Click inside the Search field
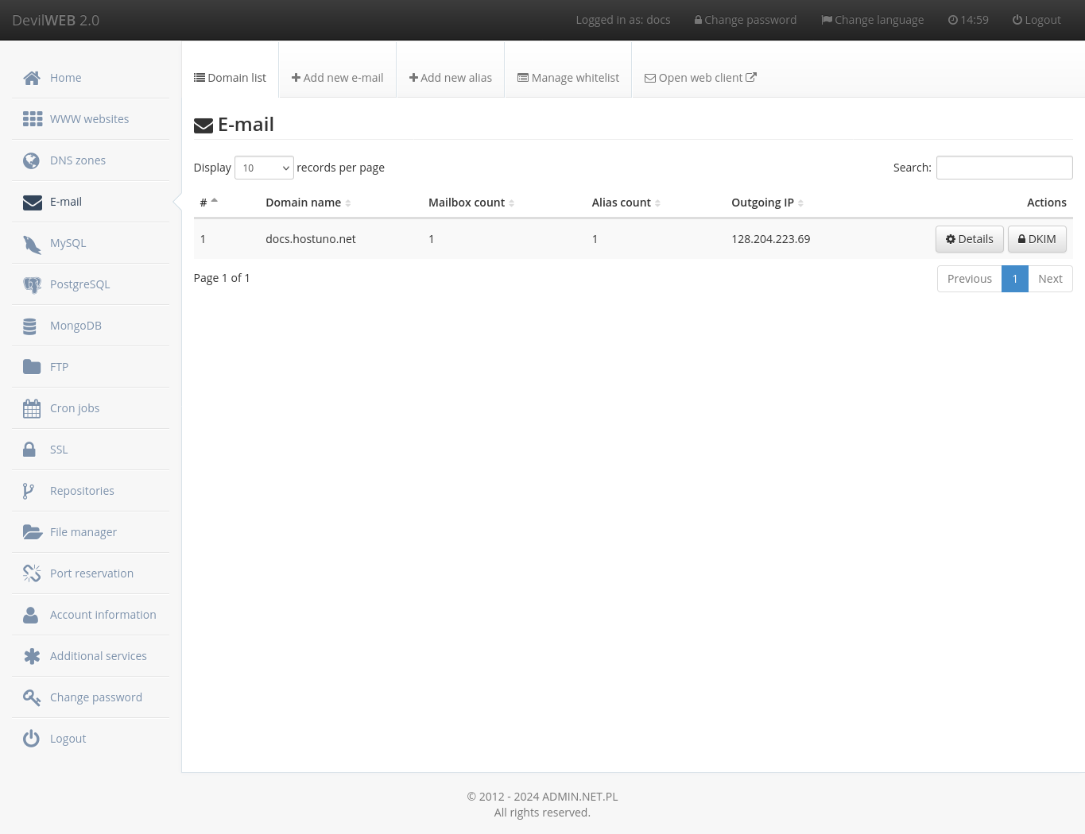The width and height of the screenshot is (1085, 834). 1004,168
